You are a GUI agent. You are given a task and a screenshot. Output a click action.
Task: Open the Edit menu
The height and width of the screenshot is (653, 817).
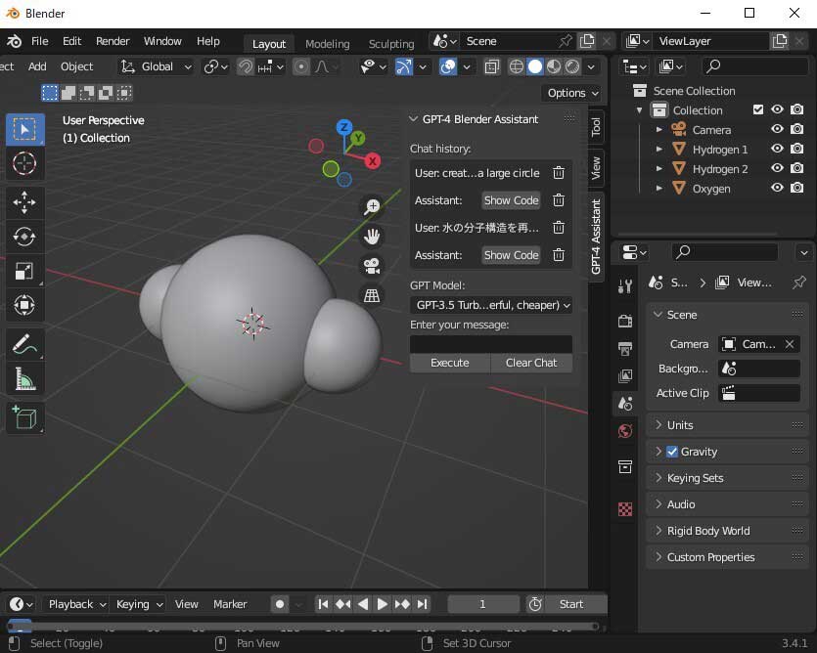71,41
